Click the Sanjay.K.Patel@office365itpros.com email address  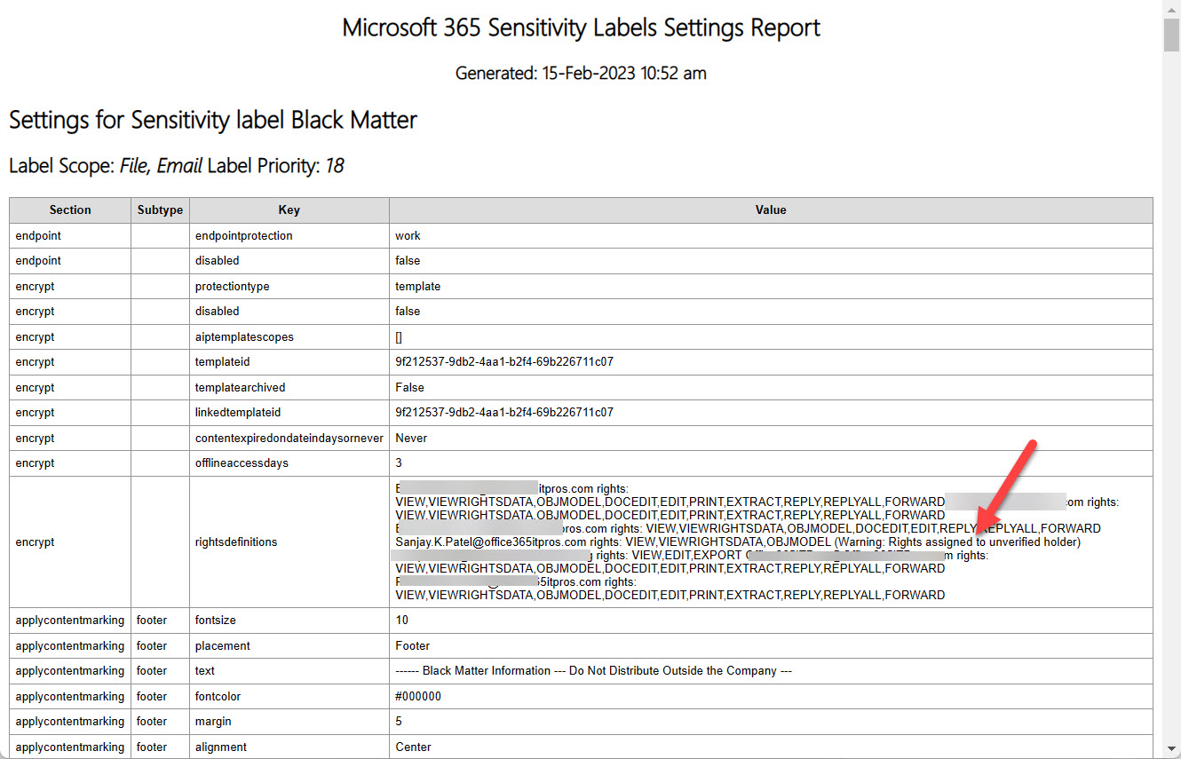click(488, 542)
